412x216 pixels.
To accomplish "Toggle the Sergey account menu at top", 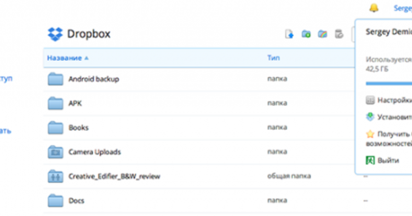I will 402,8.
